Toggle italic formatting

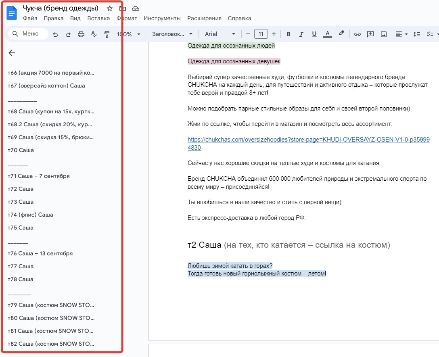coord(301,34)
